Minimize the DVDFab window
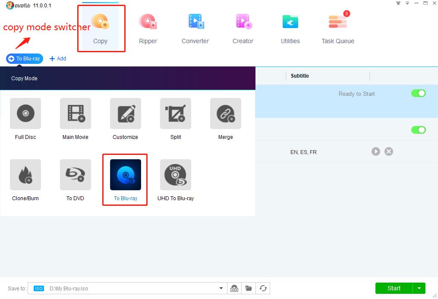This screenshot has width=438, height=299. point(416,3)
